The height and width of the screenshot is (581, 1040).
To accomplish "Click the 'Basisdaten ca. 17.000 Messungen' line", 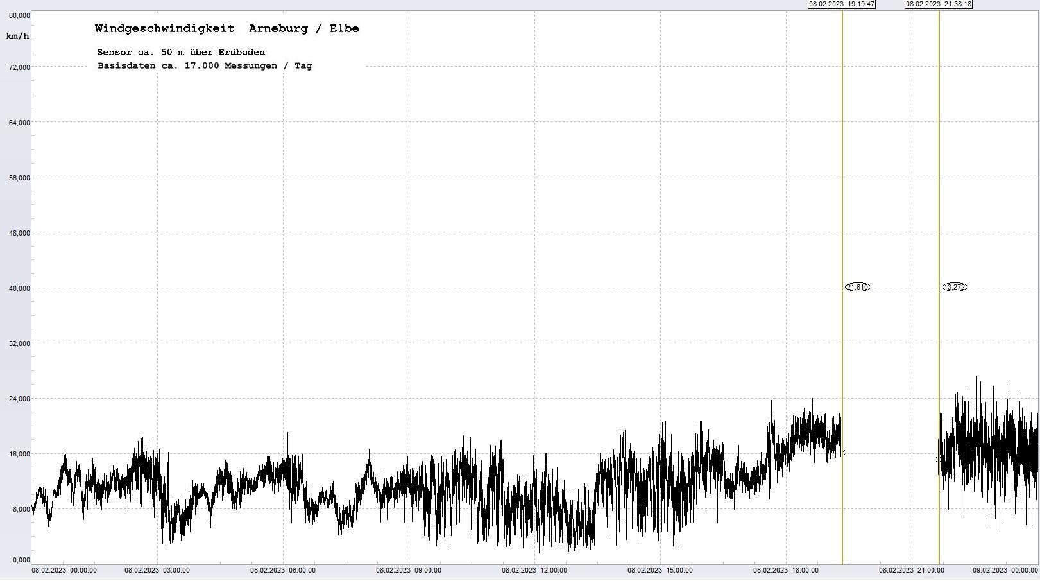I will [x=205, y=65].
